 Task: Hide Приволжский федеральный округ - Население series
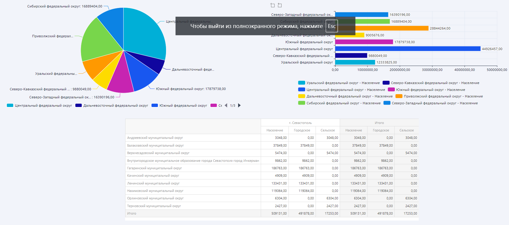pyautogui.click(x=439, y=96)
